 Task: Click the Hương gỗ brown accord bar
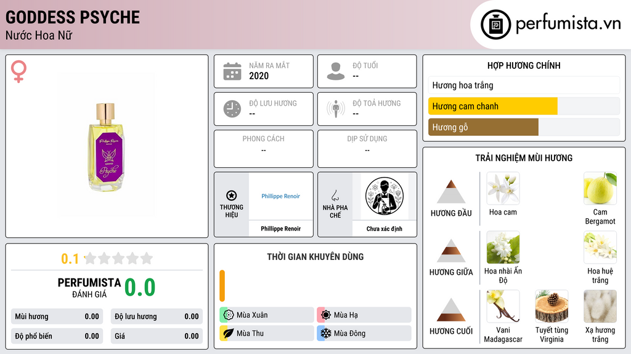point(483,127)
